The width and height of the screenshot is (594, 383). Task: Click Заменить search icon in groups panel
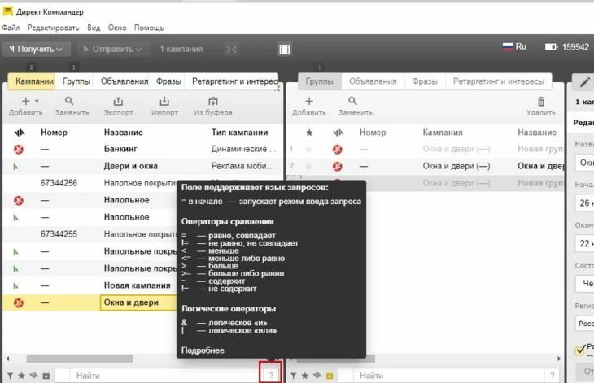pos(352,101)
